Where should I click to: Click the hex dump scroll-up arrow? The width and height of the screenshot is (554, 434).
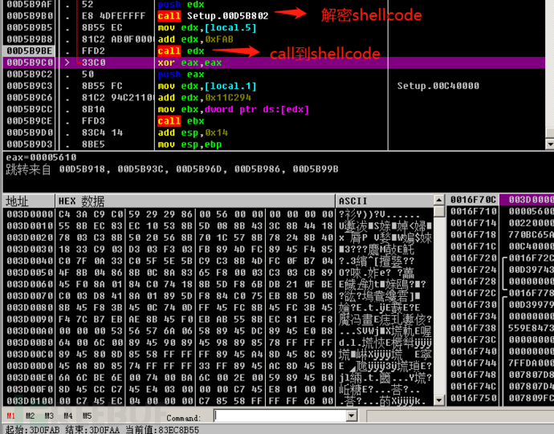[439, 201]
